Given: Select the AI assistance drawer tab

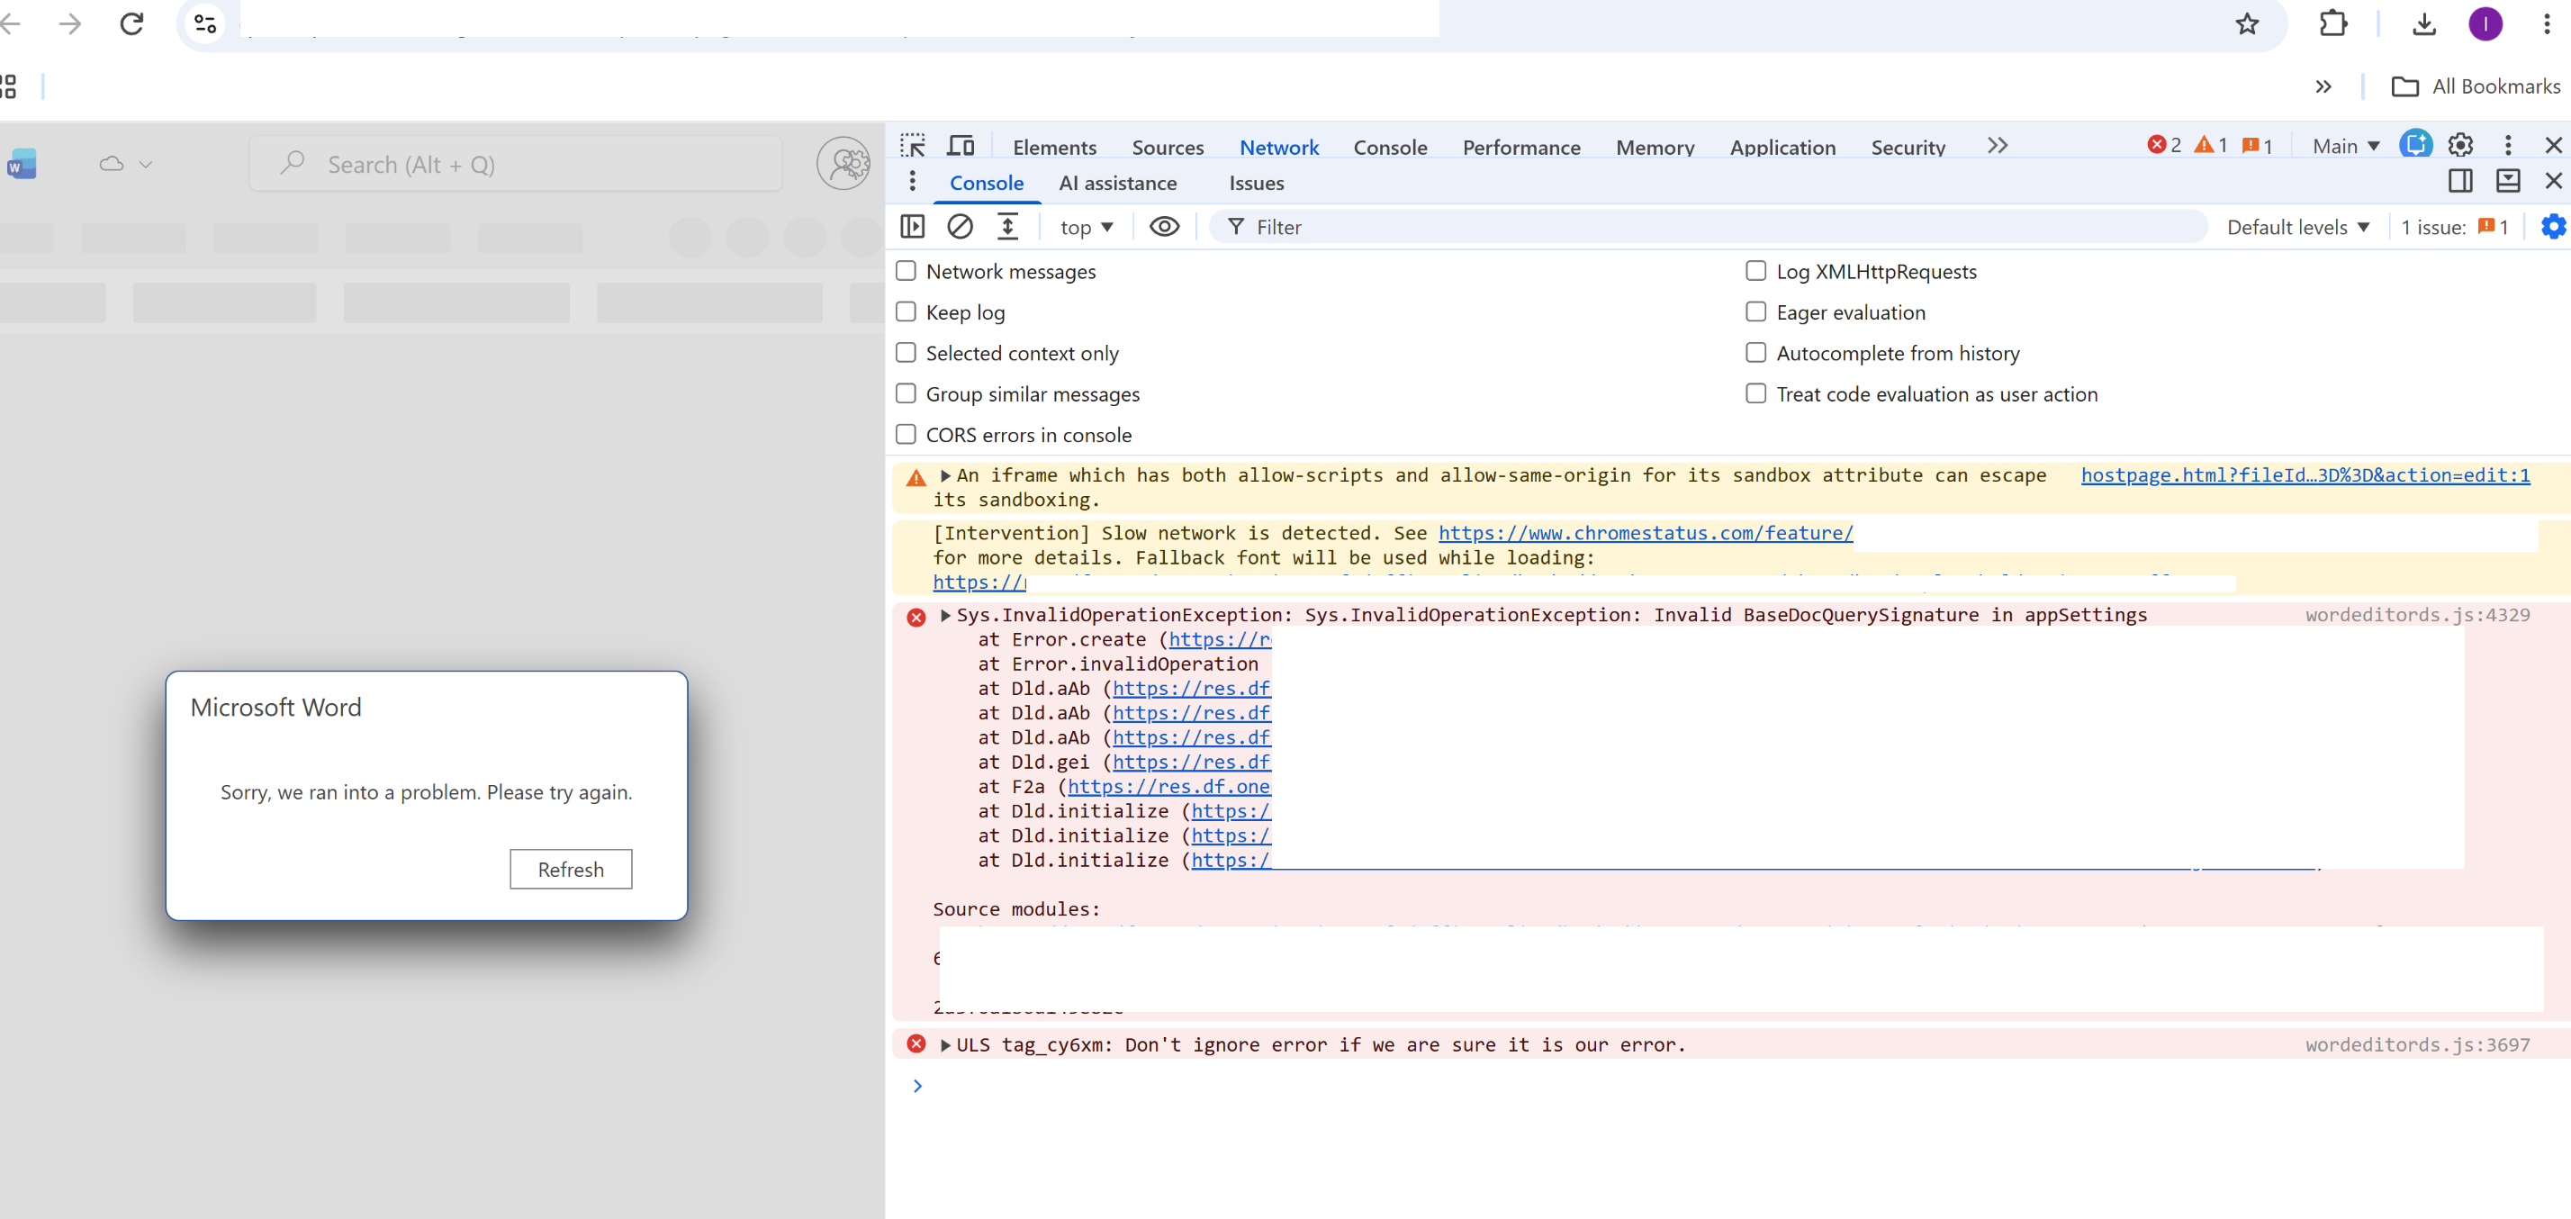Looking at the screenshot, I should [1118, 183].
